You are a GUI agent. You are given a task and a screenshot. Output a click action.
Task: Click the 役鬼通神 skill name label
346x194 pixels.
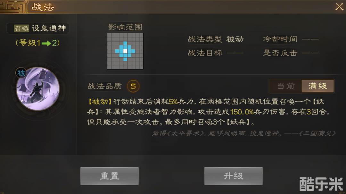pyautogui.click(x=49, y=28)
